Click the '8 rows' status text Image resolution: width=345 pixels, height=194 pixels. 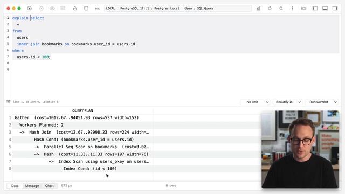point(171,186)
